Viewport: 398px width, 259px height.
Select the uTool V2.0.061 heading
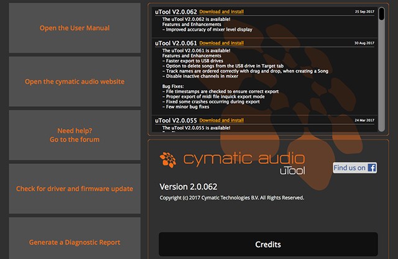coord(176,43)
